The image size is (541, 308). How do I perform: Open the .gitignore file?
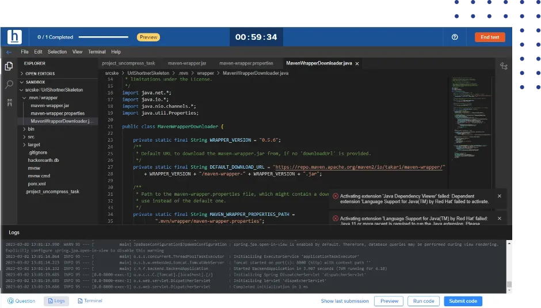coord(37,153)
